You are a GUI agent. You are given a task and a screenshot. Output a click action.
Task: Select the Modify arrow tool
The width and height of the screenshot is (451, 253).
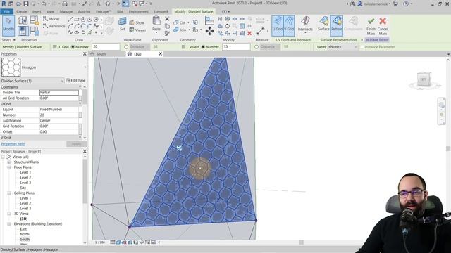(8, 25)
